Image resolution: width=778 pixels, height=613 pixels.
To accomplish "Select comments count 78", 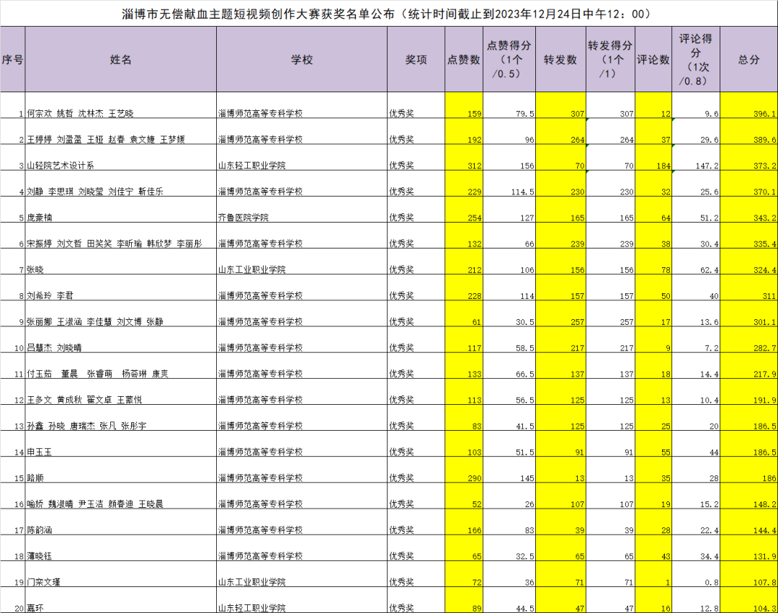I will tap(653, 262).
